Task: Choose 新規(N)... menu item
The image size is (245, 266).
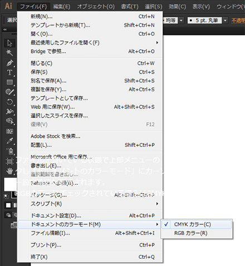Action: point(90,17)
